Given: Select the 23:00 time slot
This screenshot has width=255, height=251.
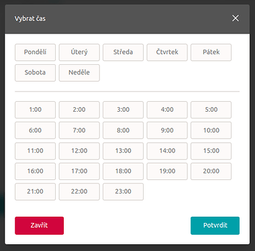Looking at the screenshot, I should 123,191.
